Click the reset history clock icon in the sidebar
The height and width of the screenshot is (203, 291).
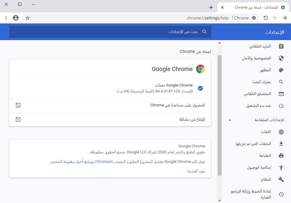[281, 194]
